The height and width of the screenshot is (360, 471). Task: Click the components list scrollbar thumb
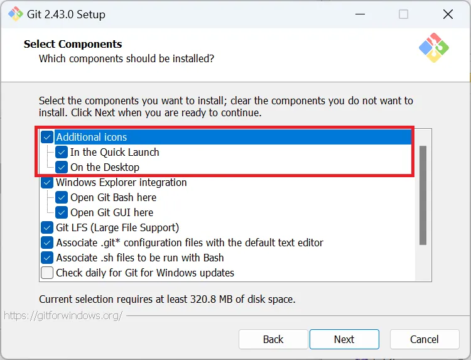pyautogui.click(x=423, y=195)
